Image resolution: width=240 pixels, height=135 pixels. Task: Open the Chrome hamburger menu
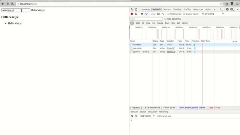tap(237, 4)
